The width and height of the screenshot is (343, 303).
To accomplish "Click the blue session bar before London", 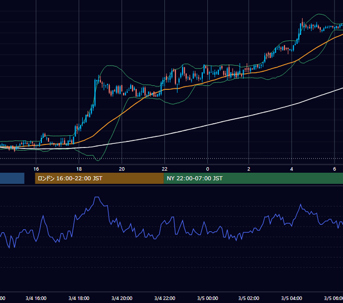I will 12,178.
